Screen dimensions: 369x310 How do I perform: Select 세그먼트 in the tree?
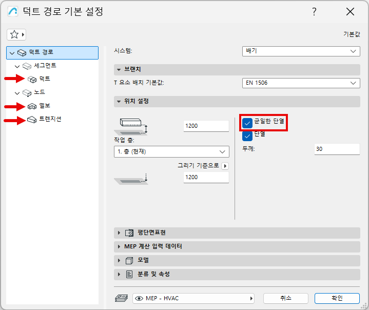tap(45, 66)
